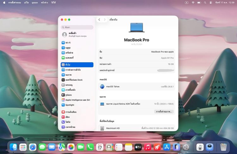Open the วิธีใช้ (Help) menu
Viewport: 237px width, 154px height.
[53, 3]
